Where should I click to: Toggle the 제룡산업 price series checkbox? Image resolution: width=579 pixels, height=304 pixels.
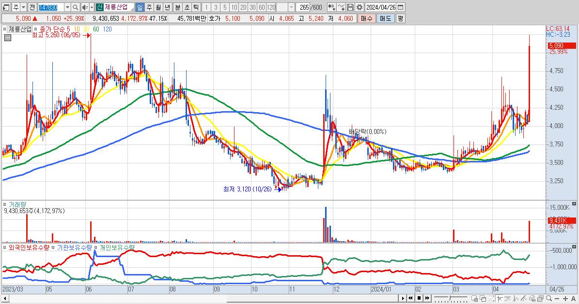4,29
